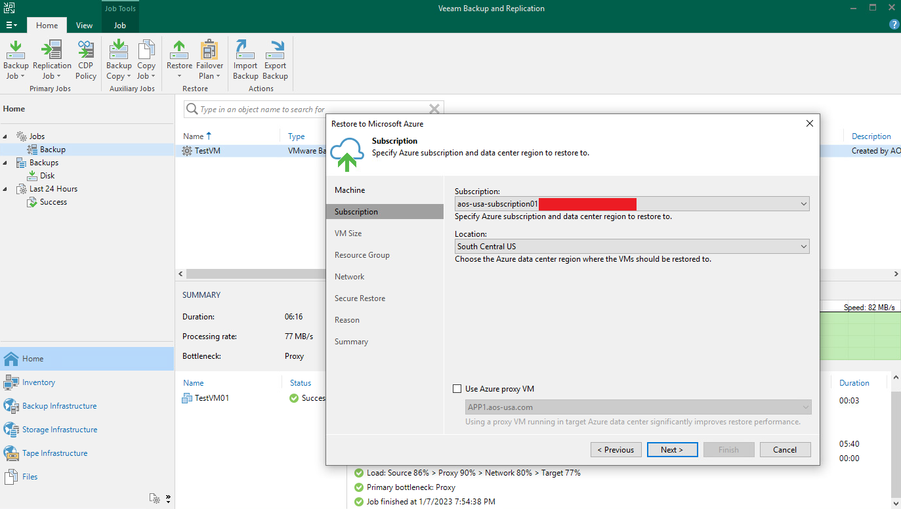The image size is (901, 509).
Task: Open the Tape Infrastructure pane
Action: 87,453
